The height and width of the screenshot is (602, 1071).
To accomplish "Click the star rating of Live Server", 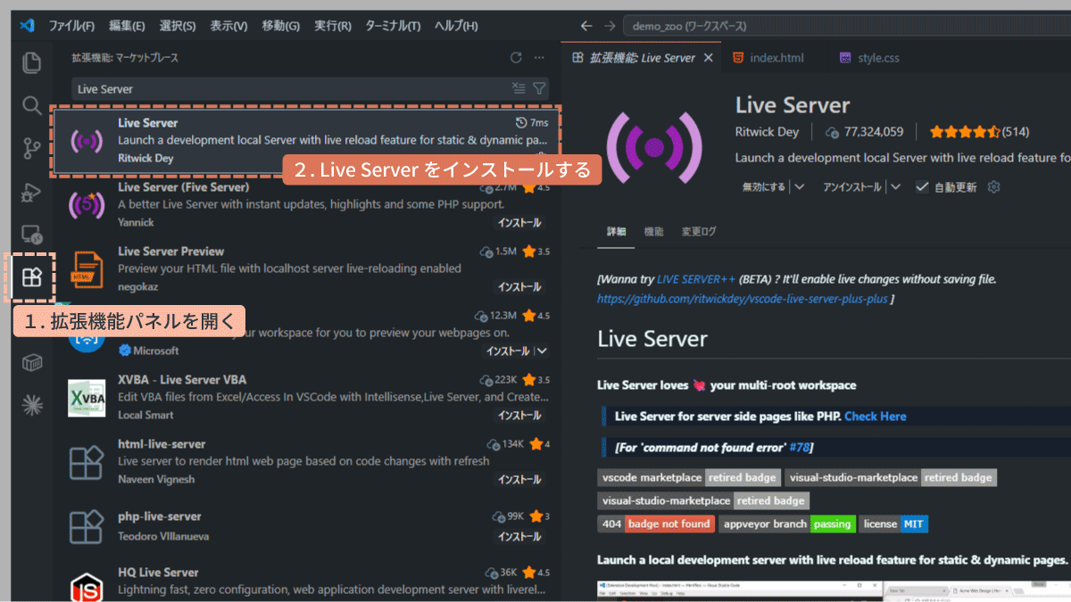I will point(964,132).
